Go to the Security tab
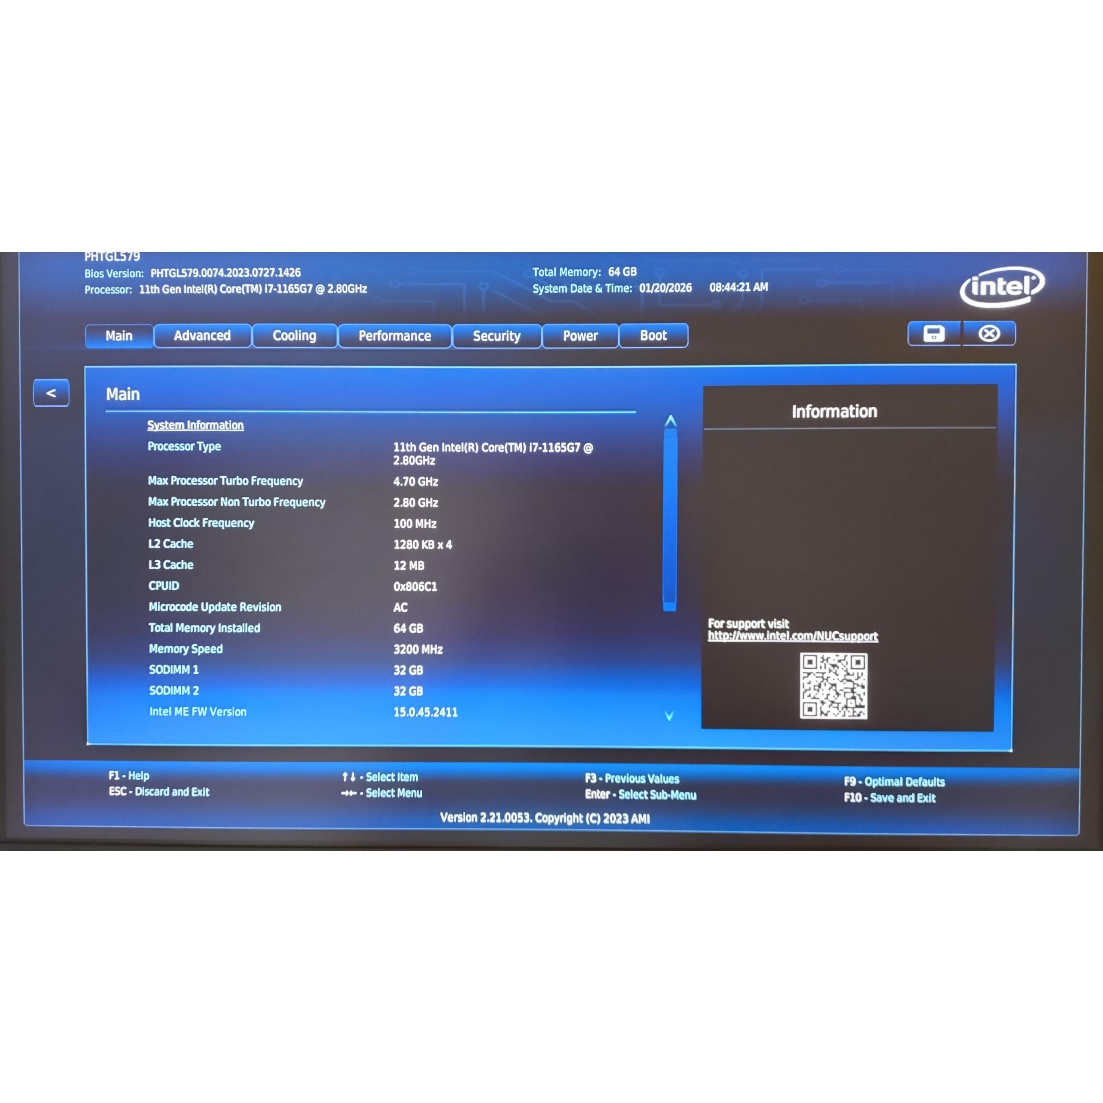1103x1103 pixels. click(496, 336)
